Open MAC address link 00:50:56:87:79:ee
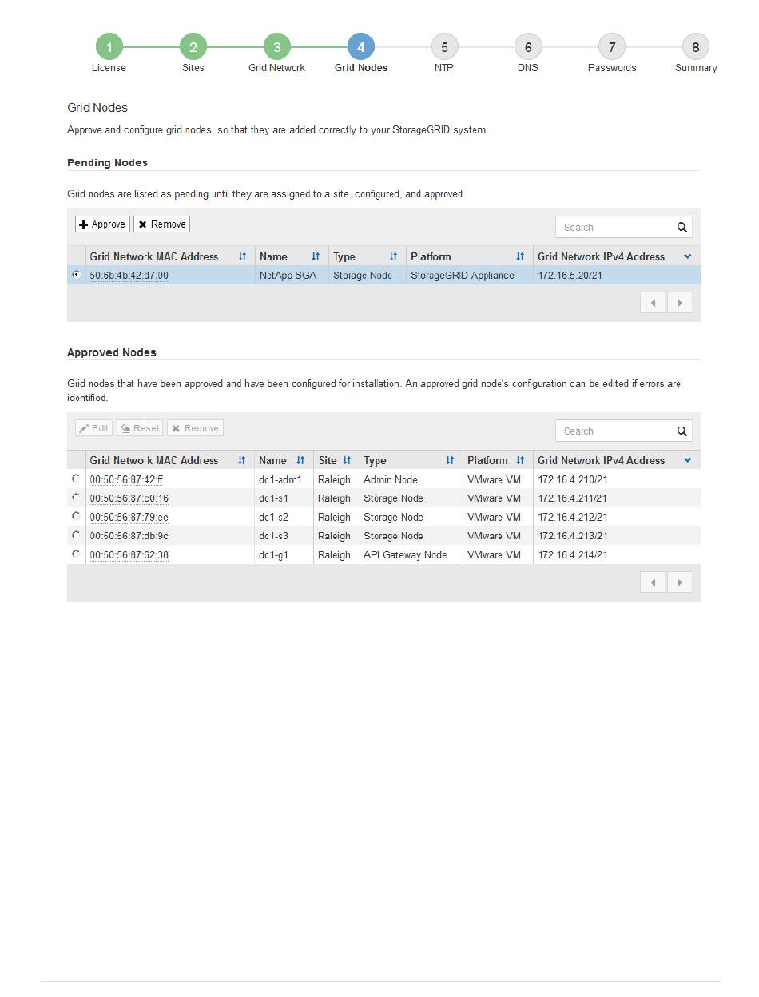 click(129, 518)
